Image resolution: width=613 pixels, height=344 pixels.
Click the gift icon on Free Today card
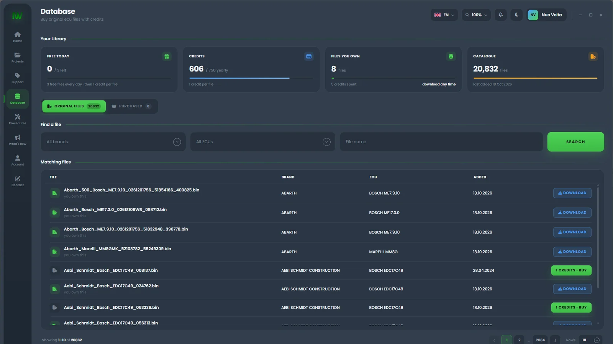coord(167,57)
